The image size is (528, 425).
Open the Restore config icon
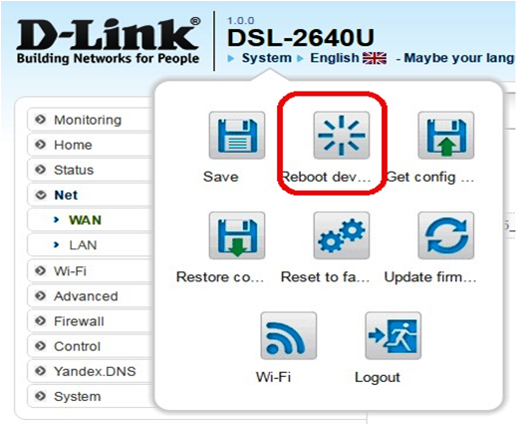(237, 235)
